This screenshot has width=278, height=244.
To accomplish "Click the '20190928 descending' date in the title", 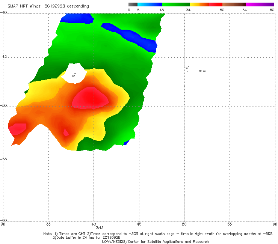I will coord(66,6).
